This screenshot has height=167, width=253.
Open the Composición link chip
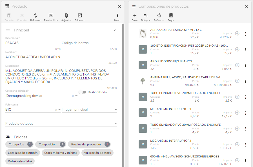point(50,144)
